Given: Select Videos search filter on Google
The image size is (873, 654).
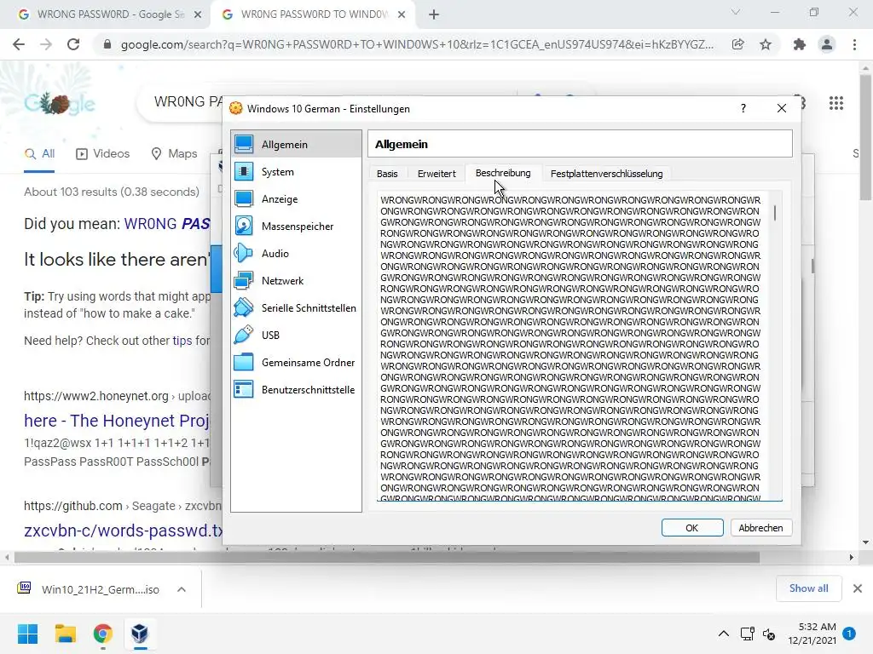Looking at the screenshot, I should [102, 153].
